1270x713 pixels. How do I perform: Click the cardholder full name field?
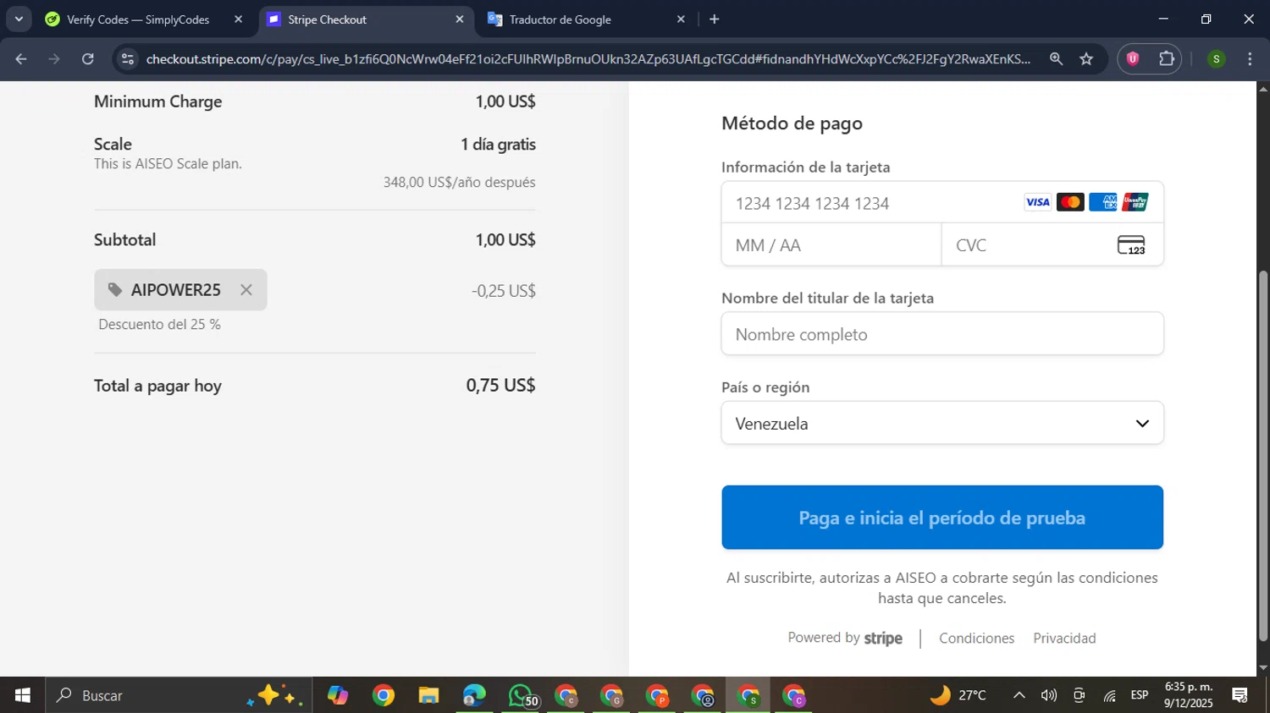point(942,334)
